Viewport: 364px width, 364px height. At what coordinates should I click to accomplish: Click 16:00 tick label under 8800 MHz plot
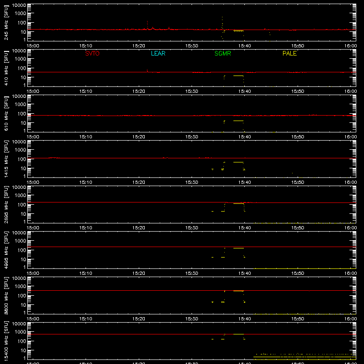click(x=350, y=319)
